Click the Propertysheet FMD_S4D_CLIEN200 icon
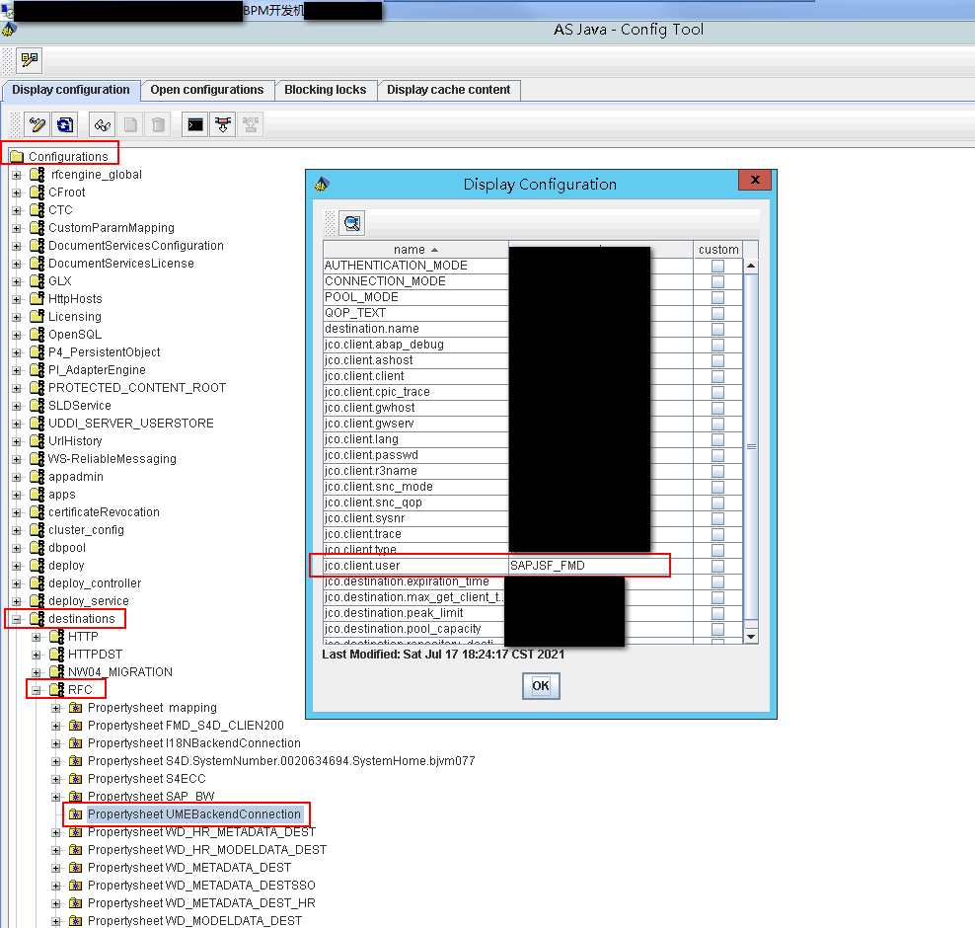This screenshot has width=975, height=928. tap(76, 726)
